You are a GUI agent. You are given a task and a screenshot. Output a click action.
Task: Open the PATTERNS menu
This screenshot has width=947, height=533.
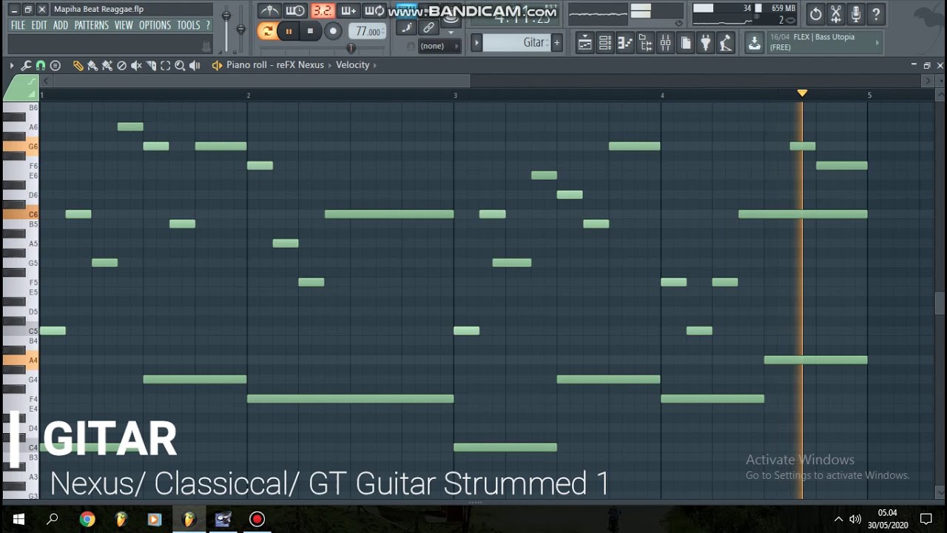[x=91, y=25]
